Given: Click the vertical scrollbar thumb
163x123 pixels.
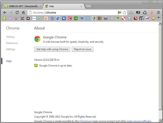Looking at the screenshot, I should [x=160, y=68].
